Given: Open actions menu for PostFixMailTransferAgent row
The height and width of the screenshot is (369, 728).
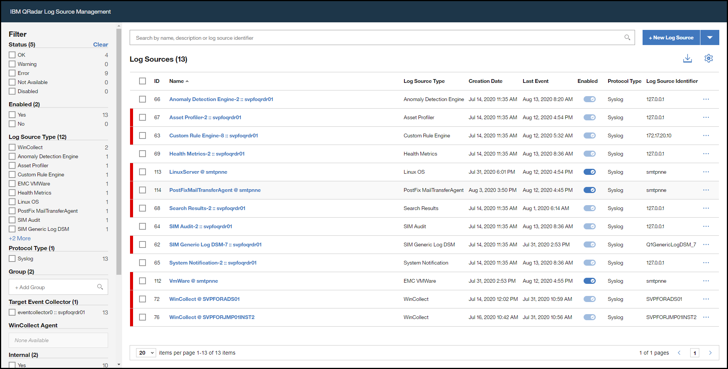Looking at the screenshot, I should click(x=706, y=190).
